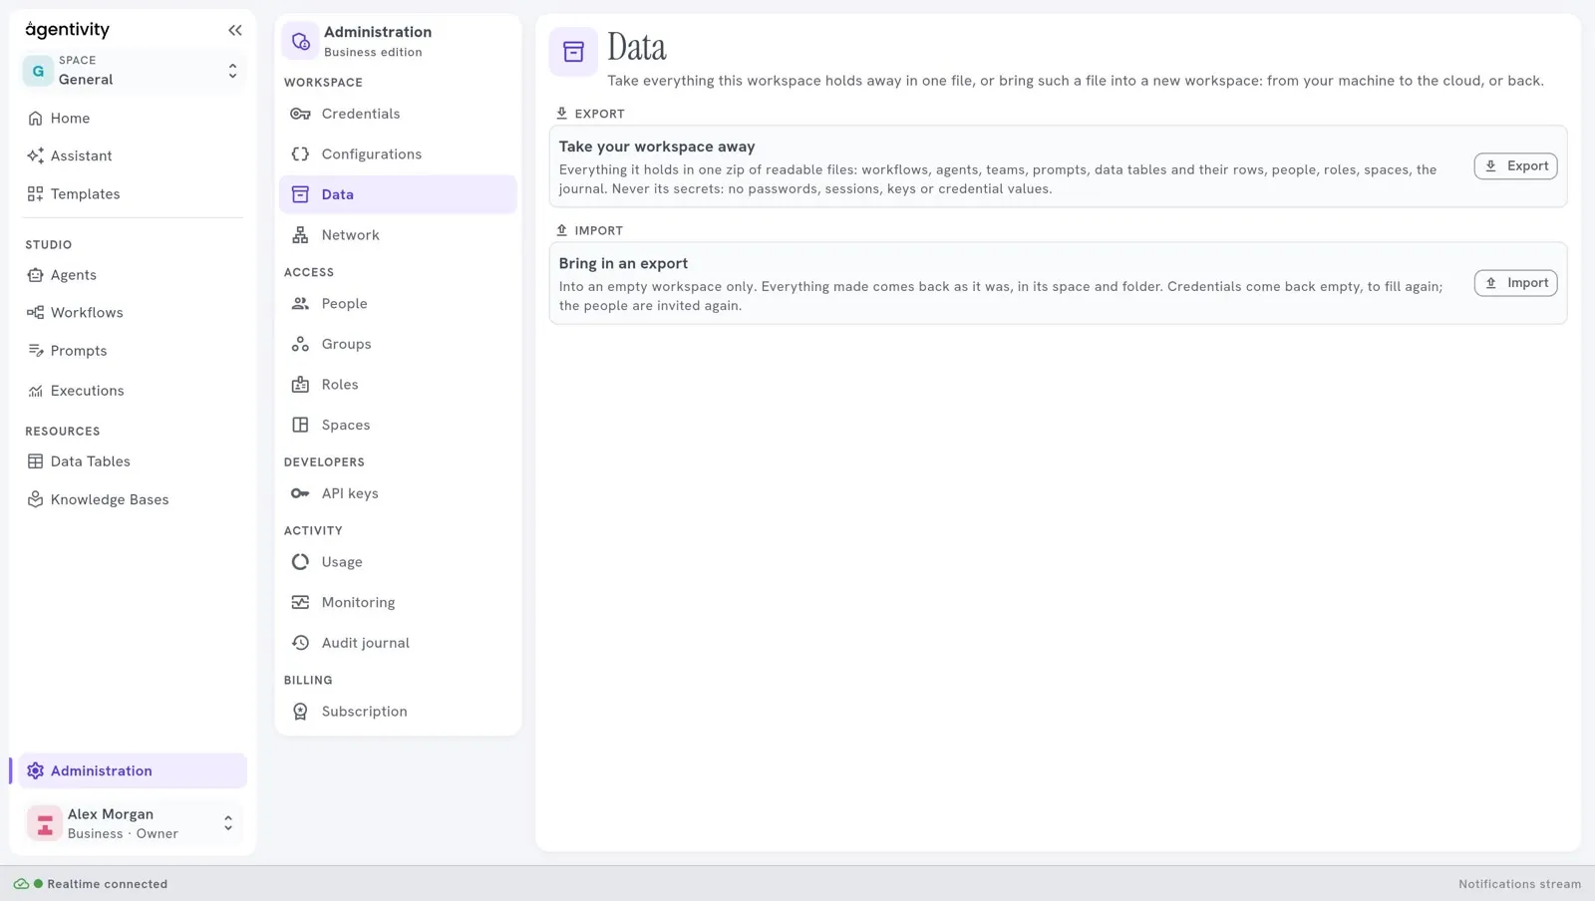Click the "Bring in an export" heading
This screenshot has height=901, width=1595.
point(623,263)
